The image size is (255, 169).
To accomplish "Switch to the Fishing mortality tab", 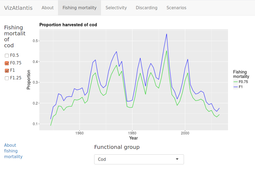I will 79,8.
